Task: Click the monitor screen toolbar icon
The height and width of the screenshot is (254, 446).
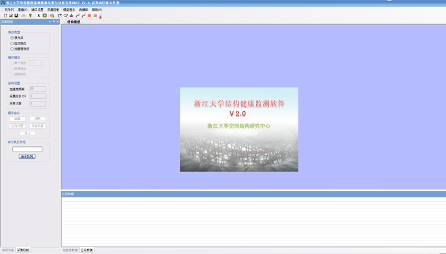Action: [x=45, y=16]
